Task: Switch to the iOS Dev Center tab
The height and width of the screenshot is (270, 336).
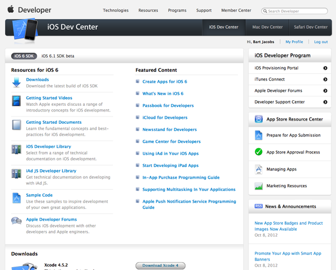Action: click(x=223, y=27)
